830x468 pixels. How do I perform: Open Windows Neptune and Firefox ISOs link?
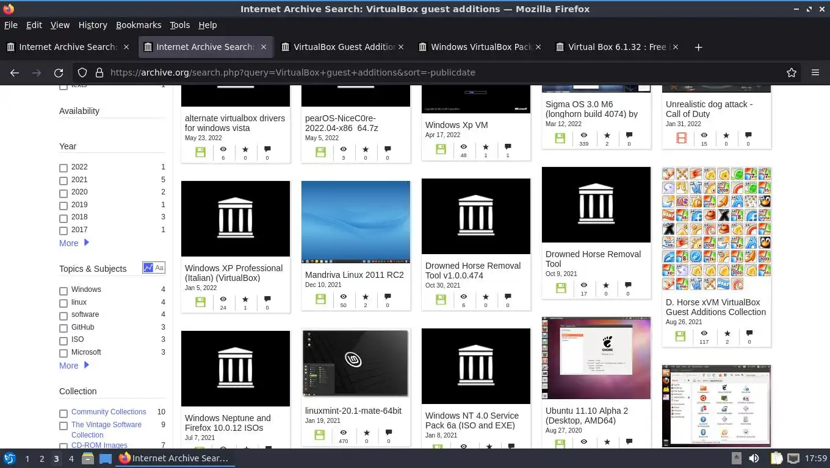[228, 423]
